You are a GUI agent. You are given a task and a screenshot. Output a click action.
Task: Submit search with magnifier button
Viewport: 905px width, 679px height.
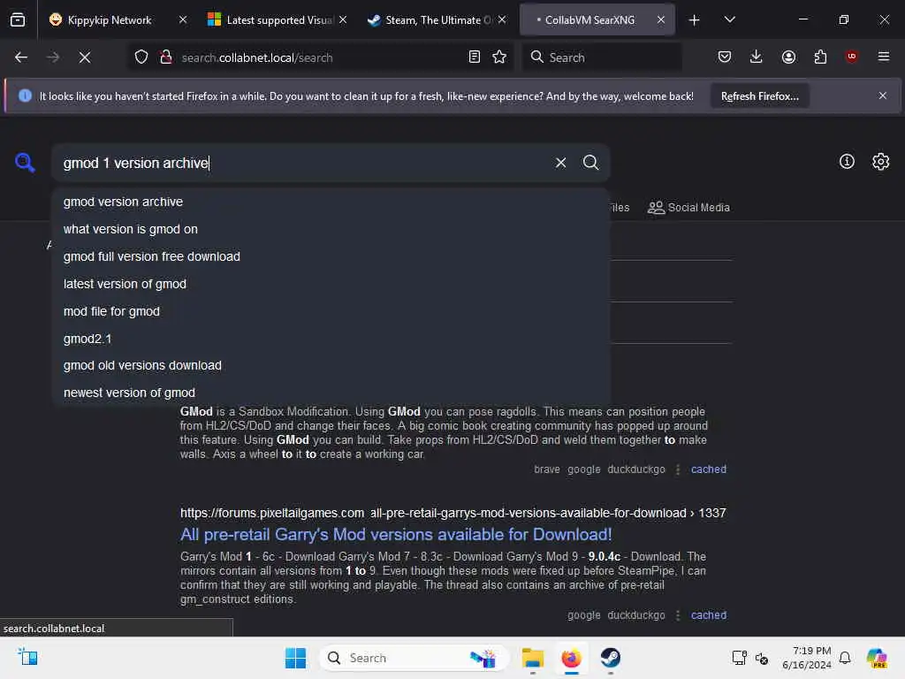click(x=590, y=163)
